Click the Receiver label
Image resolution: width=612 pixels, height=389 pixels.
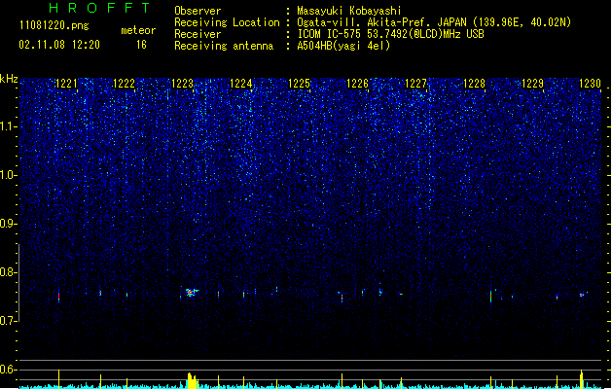198,34
